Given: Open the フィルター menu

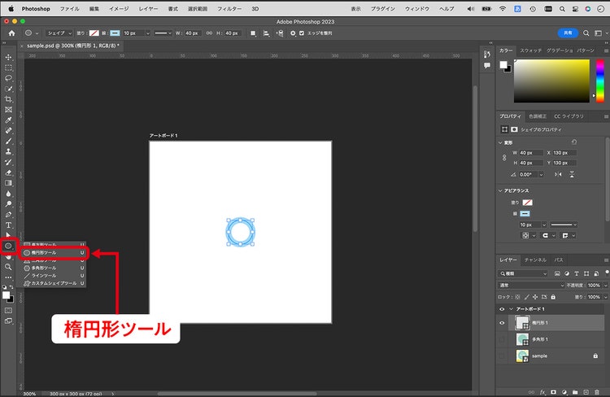Looking at the screenshot, I should pyautogui.click(x=229, y=9).
